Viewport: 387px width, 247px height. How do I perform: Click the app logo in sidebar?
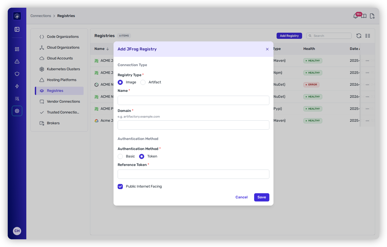(17, 16)
